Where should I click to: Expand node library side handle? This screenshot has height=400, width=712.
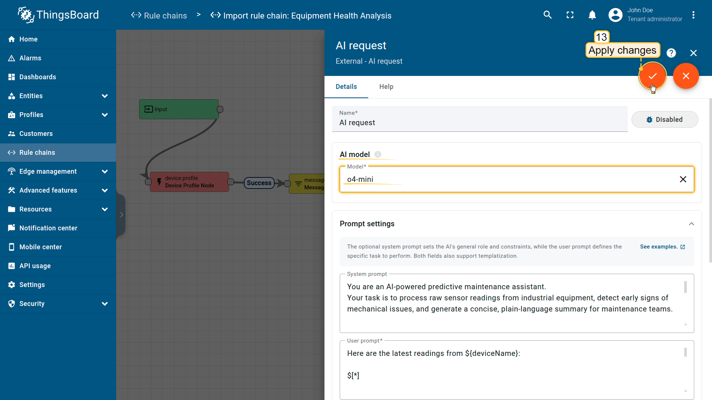121,215
